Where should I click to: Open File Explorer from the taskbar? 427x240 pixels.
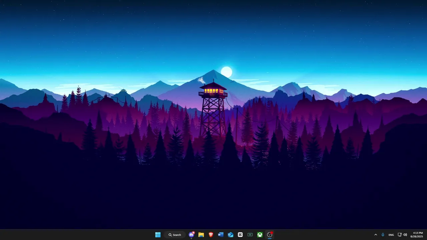[x=201, y=235]
